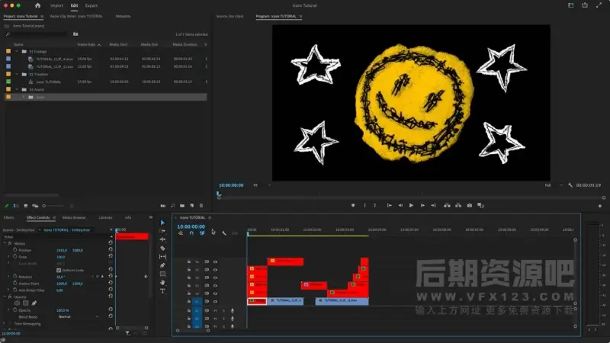
Task: Activate the Selection arrow tool
Action: tap(162, 223)
